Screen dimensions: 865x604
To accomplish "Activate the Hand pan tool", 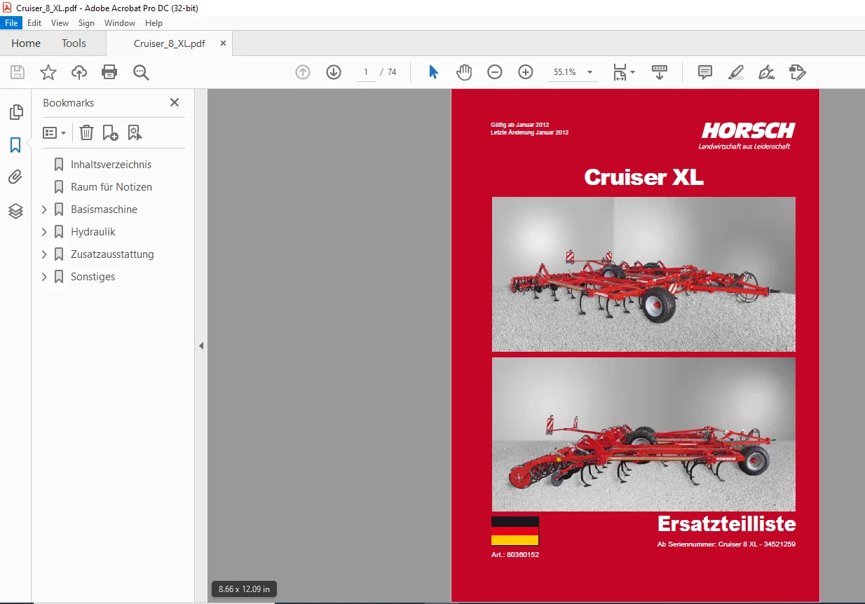I will [464, 72].
